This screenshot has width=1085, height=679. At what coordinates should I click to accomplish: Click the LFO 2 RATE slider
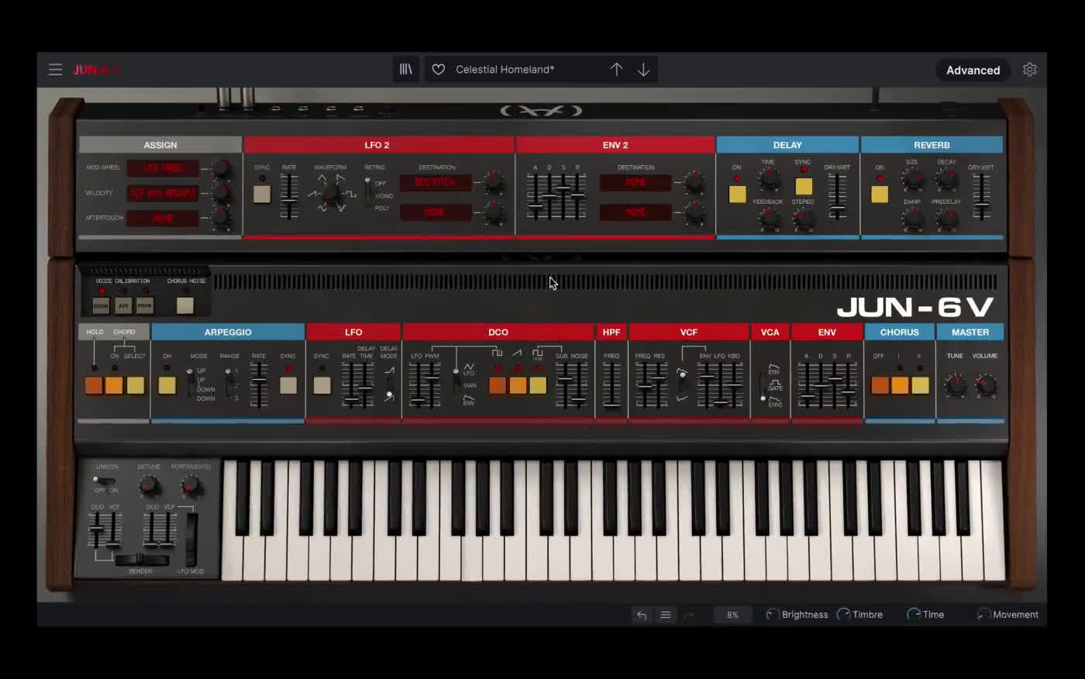[x=288, y=197]
